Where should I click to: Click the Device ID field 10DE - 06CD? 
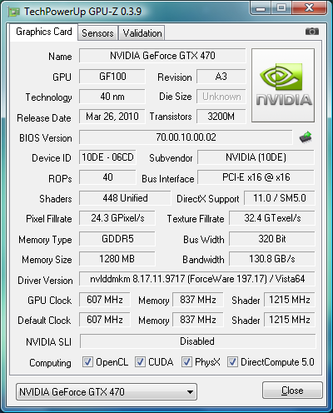point(107,157)
